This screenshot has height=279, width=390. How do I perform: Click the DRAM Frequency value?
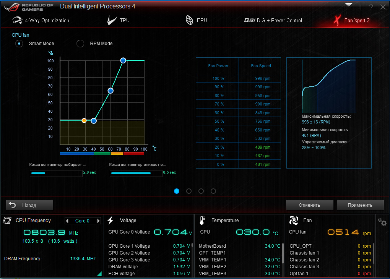[x=83, y=259]
